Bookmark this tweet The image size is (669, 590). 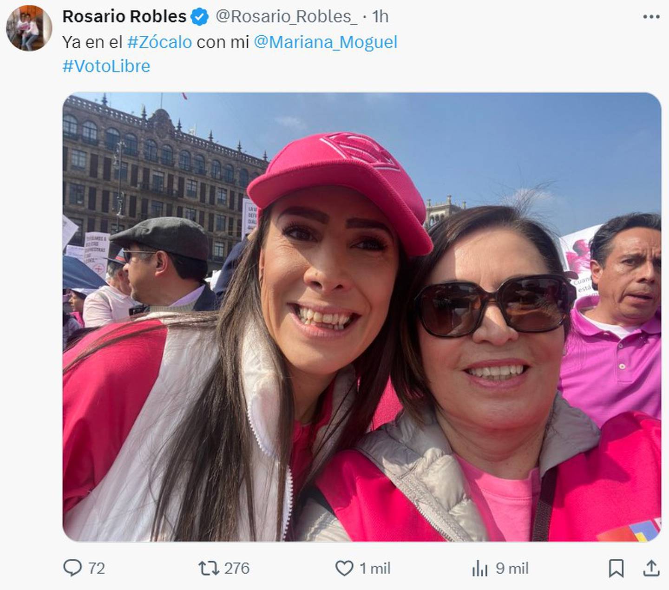coord(616,568)
